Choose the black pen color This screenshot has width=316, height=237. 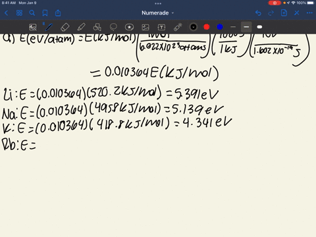(194, 27)
